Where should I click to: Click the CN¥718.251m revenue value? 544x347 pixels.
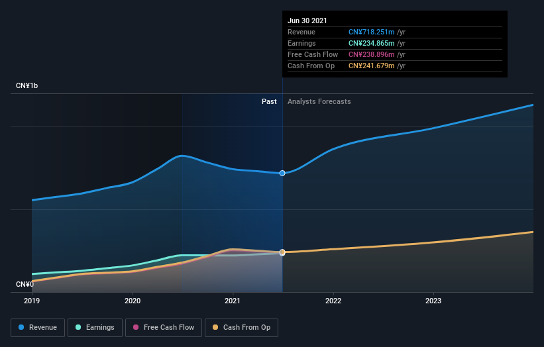point(372,32)
